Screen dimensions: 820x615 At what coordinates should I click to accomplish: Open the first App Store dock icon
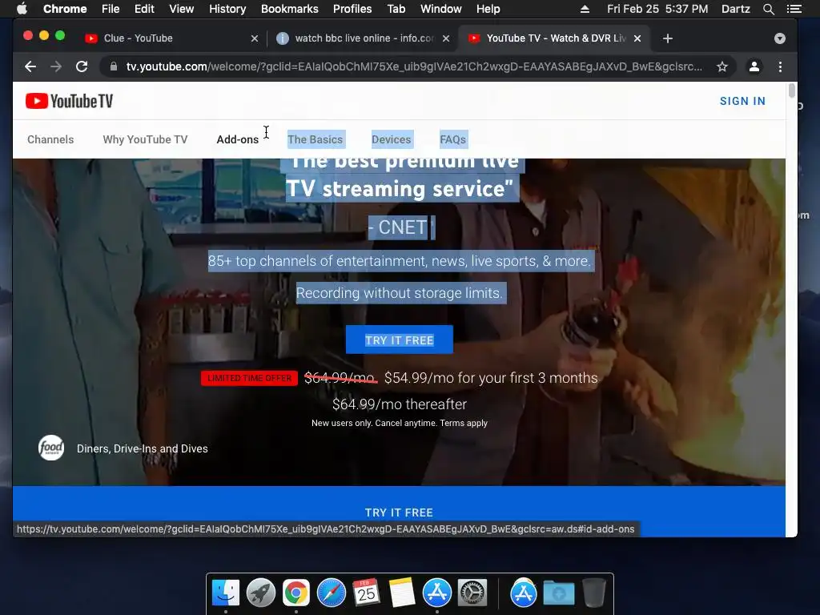coord(437,593)
